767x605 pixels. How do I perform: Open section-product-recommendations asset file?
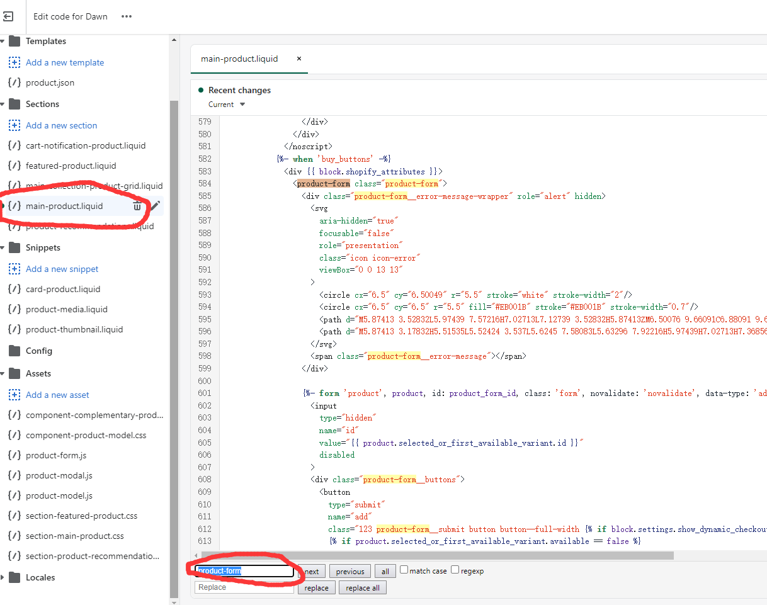tap(93, 556)
